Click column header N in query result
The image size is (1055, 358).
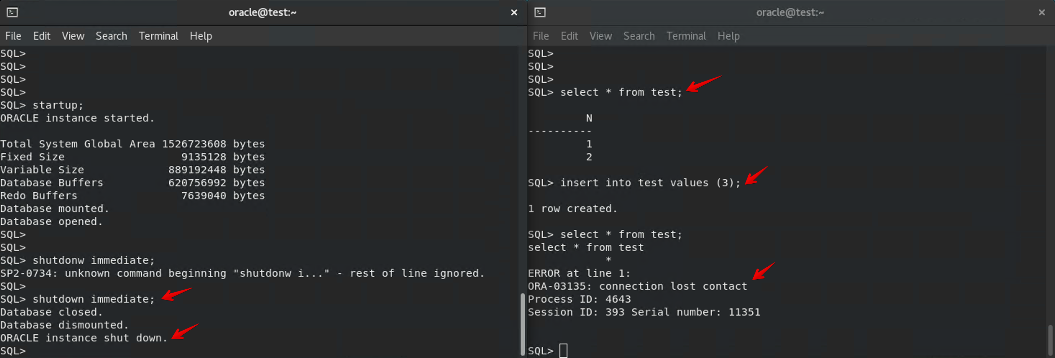[589, 118]
